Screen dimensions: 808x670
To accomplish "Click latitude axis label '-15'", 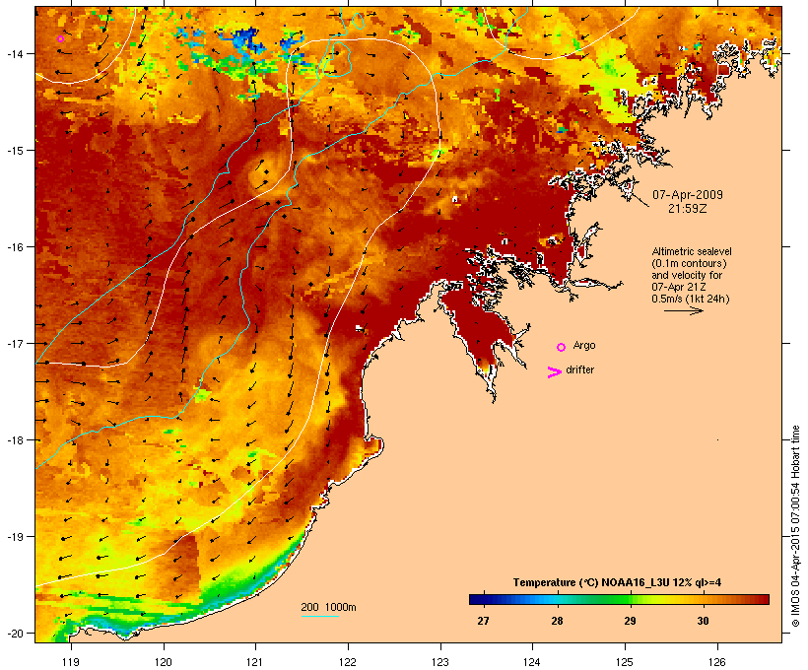I will 15,150.
